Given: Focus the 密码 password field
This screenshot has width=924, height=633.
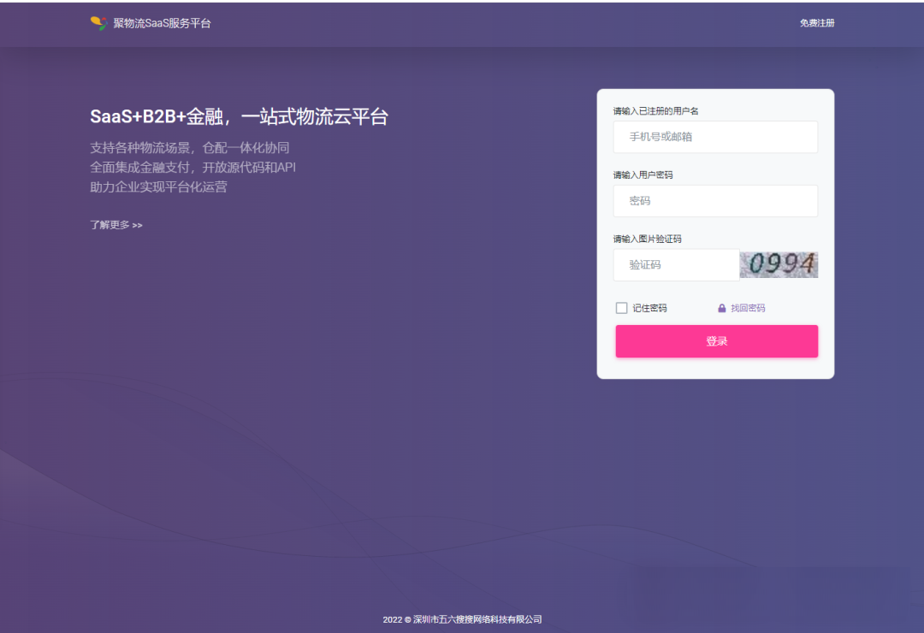Looking at the screenshot, I should (715, 201).
